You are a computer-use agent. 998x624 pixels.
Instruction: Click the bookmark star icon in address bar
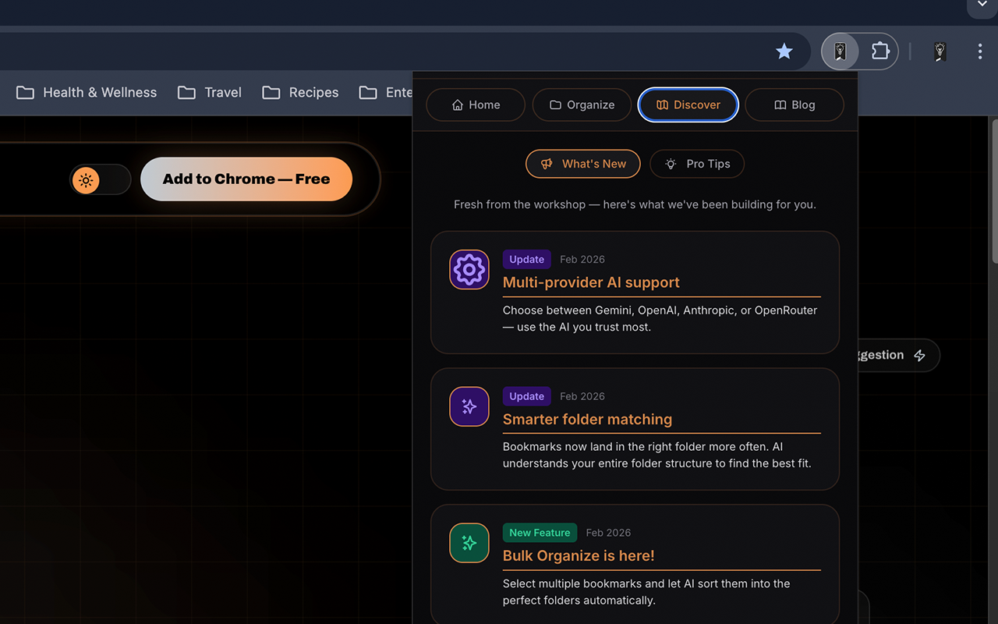pos(784,51)
